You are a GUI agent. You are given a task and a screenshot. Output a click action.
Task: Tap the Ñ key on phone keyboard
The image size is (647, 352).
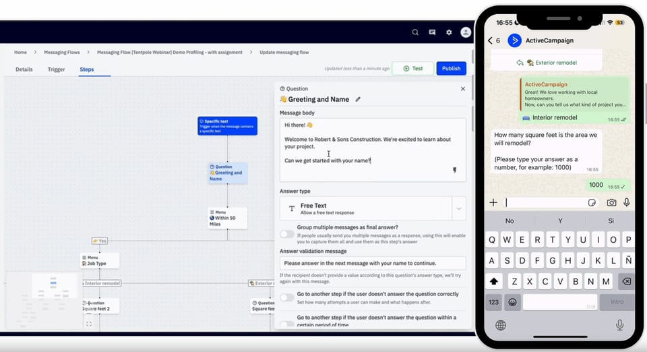(x=628, y=260)
